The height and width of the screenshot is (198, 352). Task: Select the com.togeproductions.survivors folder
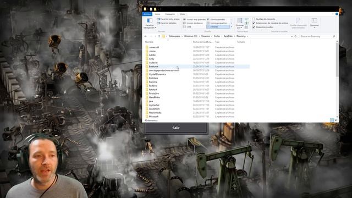click(164, 70)
